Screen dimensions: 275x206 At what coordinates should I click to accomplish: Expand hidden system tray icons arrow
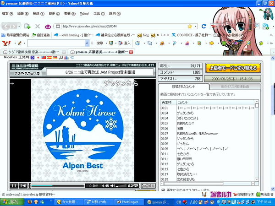[219, 202]
